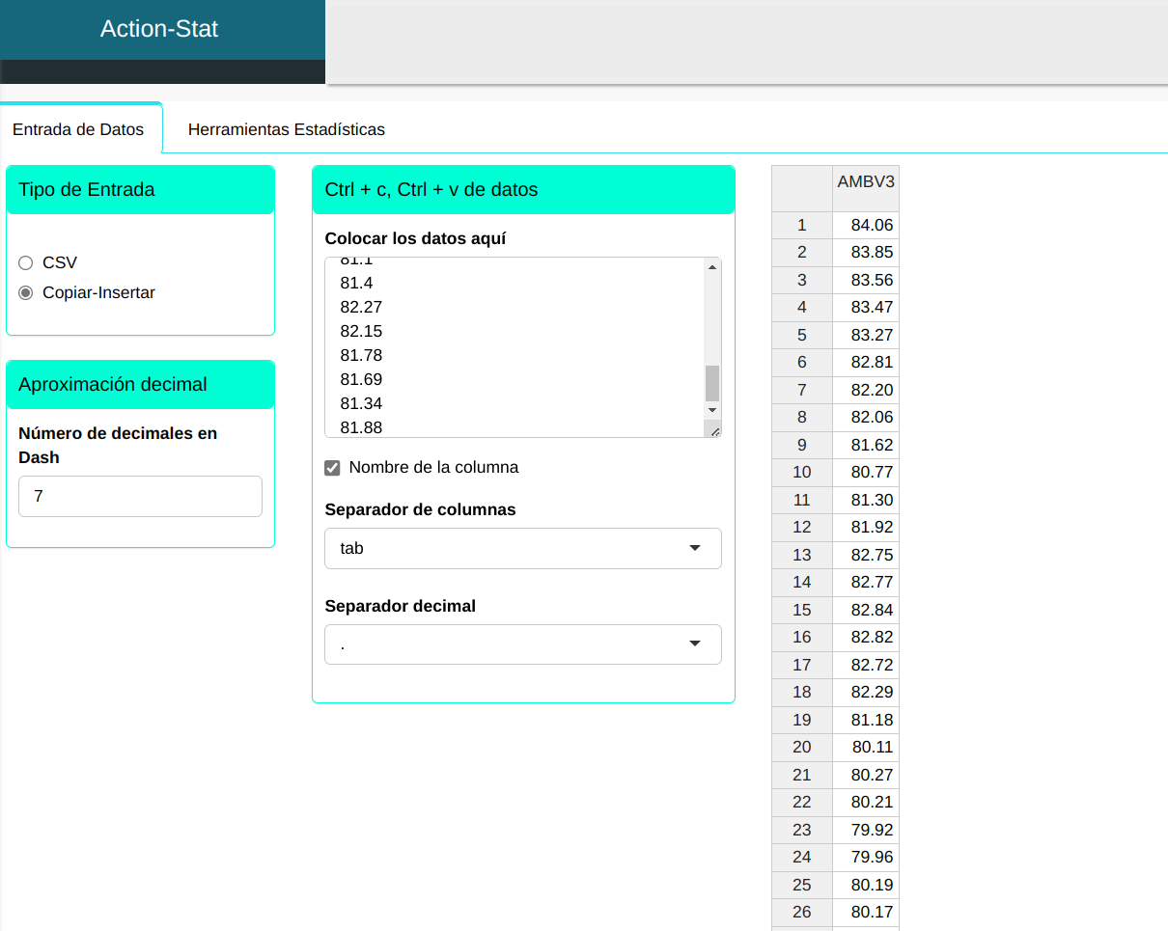Select the Copiar-Insertar radio option
1168x931 pixels.
[26, 292]
